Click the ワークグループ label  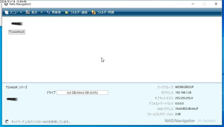click(165, 87)
